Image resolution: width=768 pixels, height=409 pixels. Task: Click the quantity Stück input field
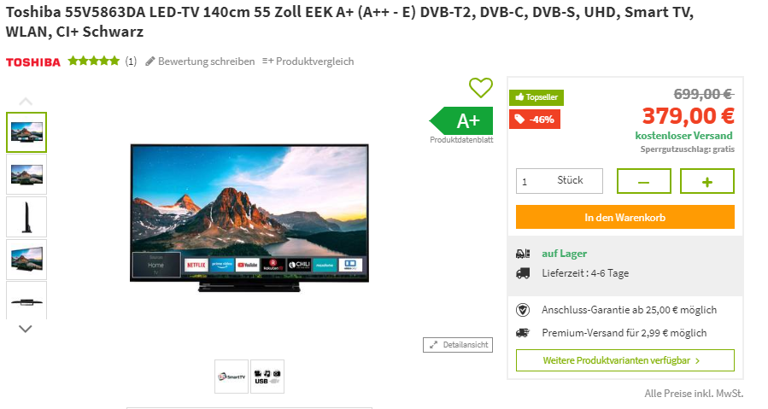(x=560, y=181)
